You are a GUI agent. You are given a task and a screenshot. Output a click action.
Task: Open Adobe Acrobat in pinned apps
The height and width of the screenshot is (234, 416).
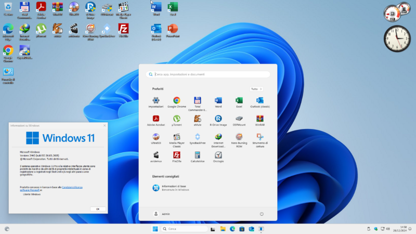click(155, 119)
